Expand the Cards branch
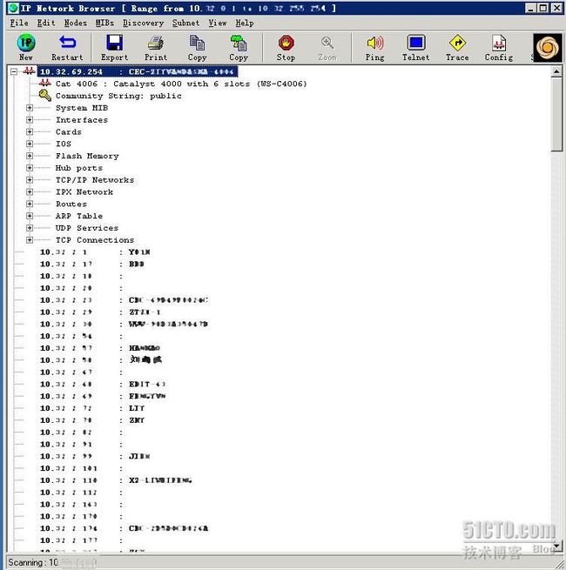The width and height of the screenshot is (566, 570). 30,131
